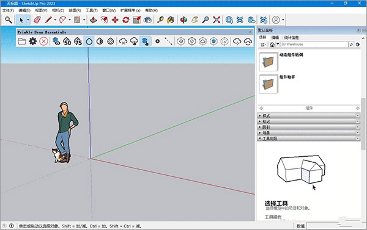
Task: Click the hexagon with blue solid cube
Action: point(213,41)
